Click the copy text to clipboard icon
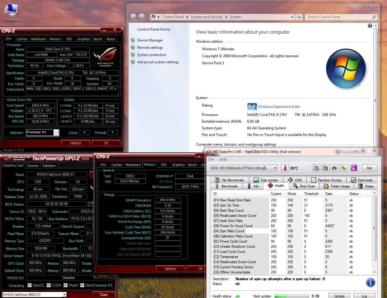 [316, 168]
